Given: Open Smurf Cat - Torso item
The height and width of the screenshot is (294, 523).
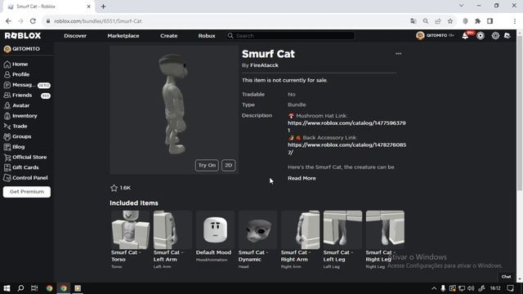Looking at the screenshot, I should [130, 239].
